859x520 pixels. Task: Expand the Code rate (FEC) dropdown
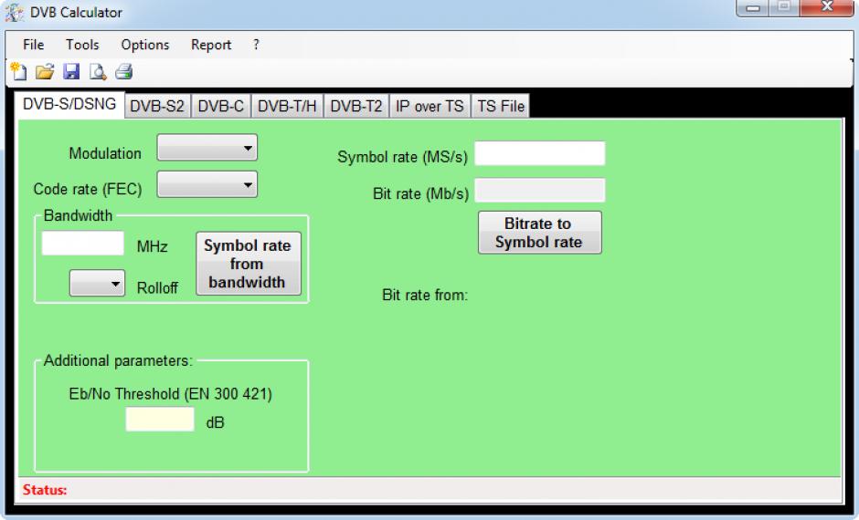click(x=207, y=184)
